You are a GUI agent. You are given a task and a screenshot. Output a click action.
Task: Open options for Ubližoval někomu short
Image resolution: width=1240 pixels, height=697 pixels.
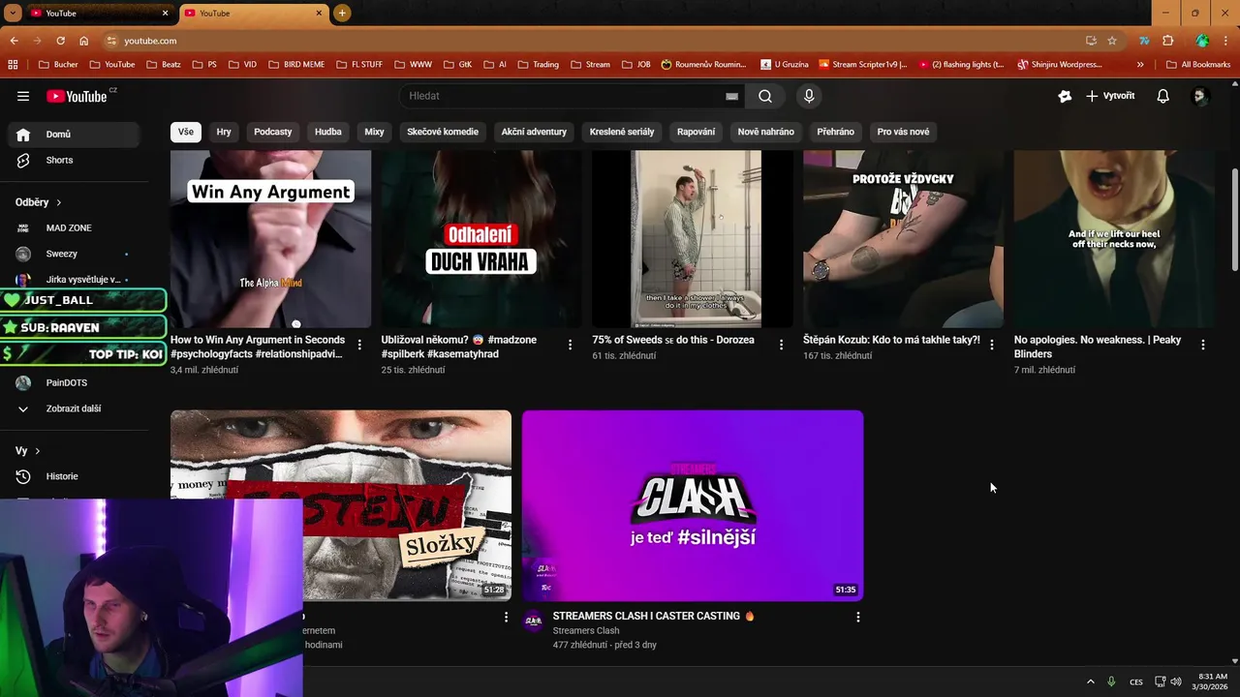coord(570,345)
